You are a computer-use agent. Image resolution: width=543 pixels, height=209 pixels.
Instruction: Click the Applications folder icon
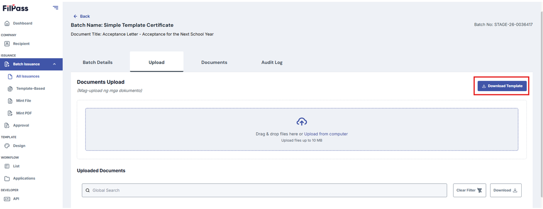tap(7, 178)
